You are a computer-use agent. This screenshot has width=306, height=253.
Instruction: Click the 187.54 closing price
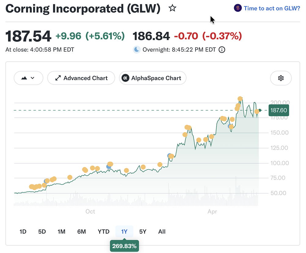tap(28, 36)
